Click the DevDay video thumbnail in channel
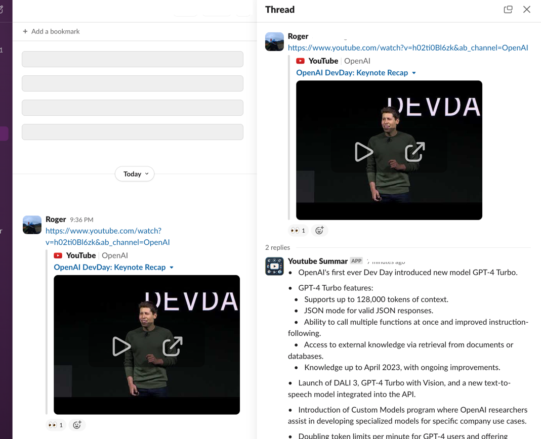 click(x=147, y=344)
